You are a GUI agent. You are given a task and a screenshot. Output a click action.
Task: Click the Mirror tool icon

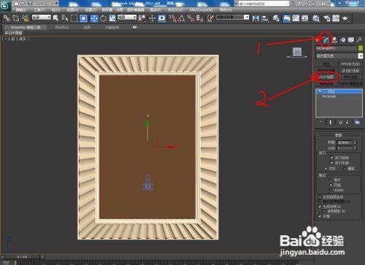[255, 18]
